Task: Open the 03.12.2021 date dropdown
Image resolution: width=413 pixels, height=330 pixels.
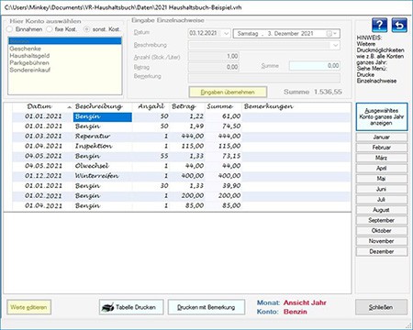Action: (227, 33)
